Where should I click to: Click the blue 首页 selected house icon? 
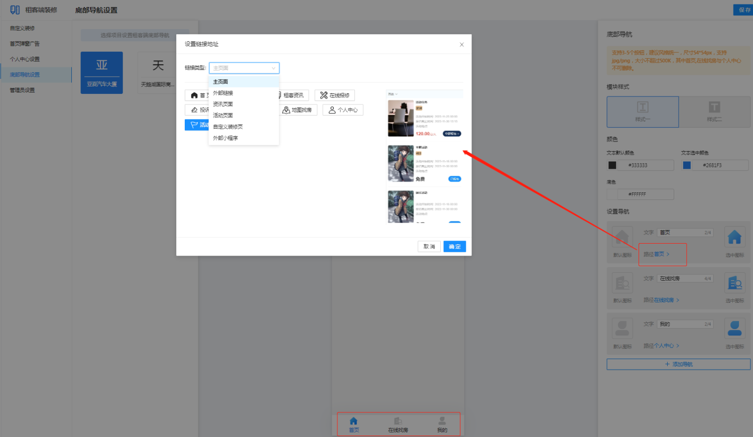point(734,237)
